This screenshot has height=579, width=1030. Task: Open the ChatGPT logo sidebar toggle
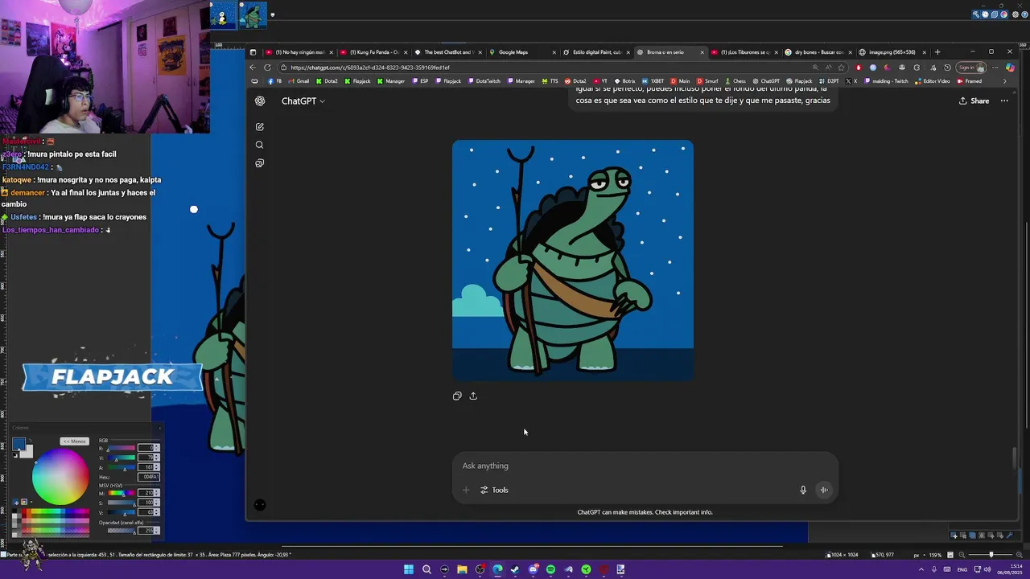tap(260, 101)
